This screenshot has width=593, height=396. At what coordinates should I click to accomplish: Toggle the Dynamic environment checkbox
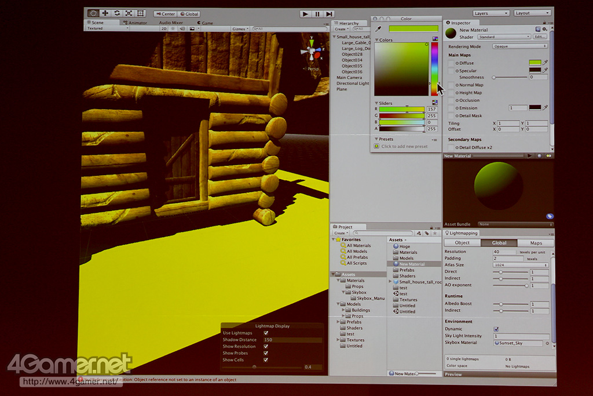click(x=496, y=329)
